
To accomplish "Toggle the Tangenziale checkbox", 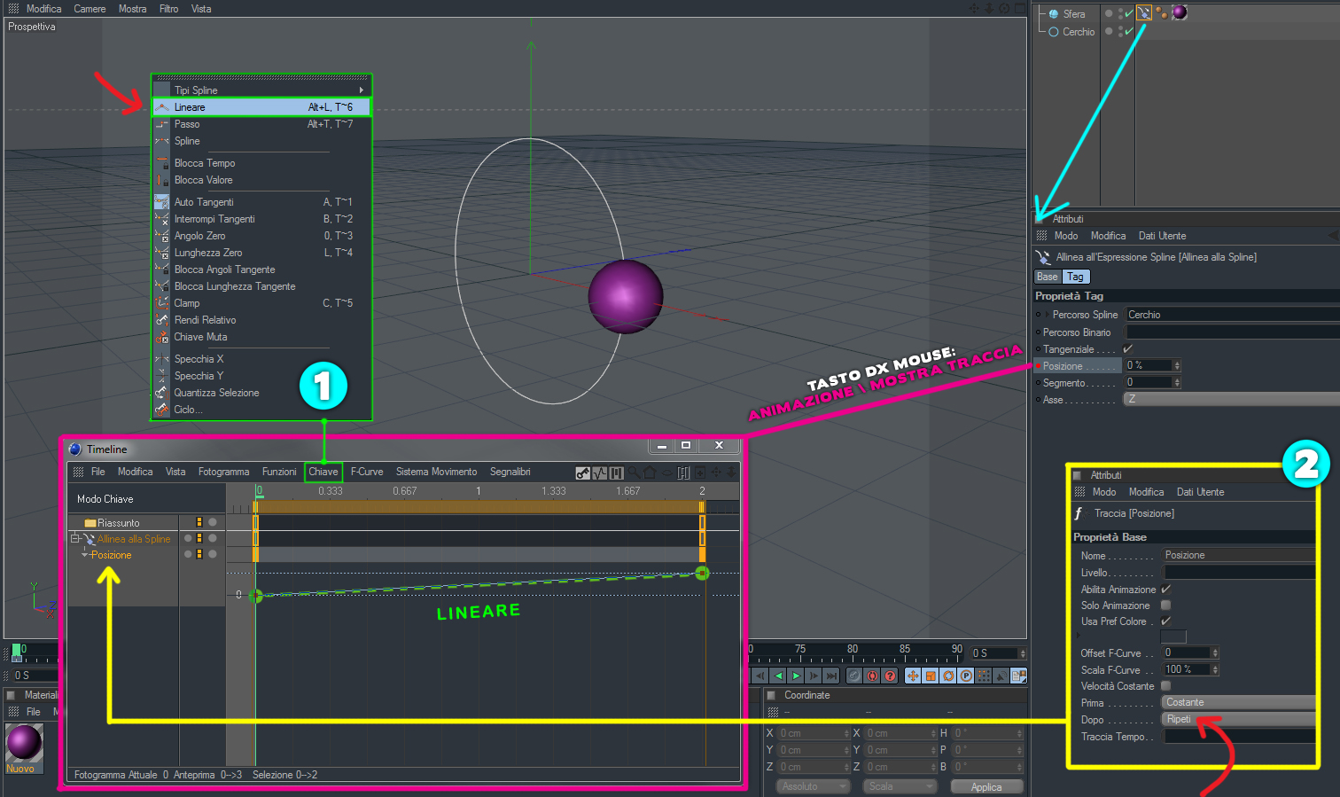I will click(x=1128, y=349).
